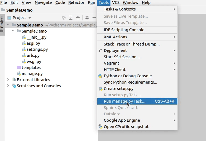Open Project panel settings gear

pyautogui.click(x=87, y=18)
